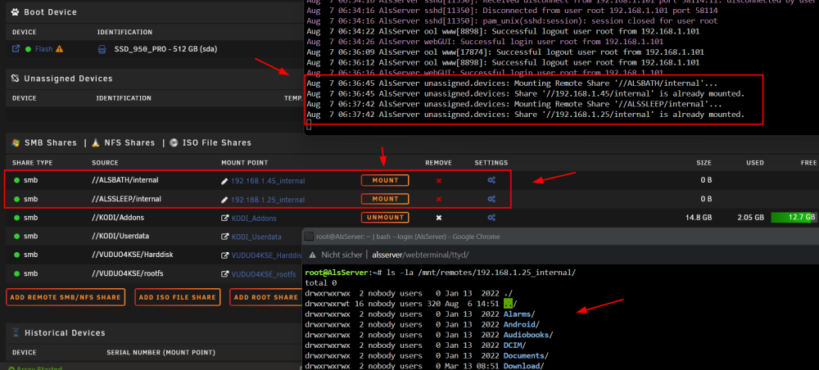Remove the //ALSBATH/internal share via its red X
This screenshot has width=819, height=370.
click(x=439, y=181)
